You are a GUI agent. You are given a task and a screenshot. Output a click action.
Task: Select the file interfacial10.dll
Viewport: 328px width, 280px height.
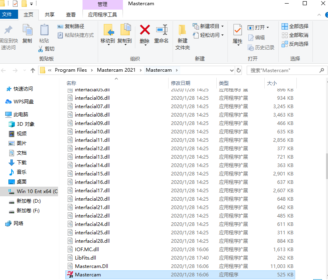coord(180,132)
